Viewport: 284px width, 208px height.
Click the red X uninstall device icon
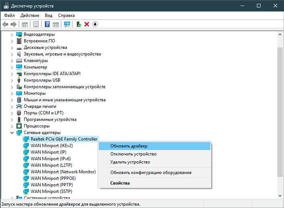click(x=87, y=24)
